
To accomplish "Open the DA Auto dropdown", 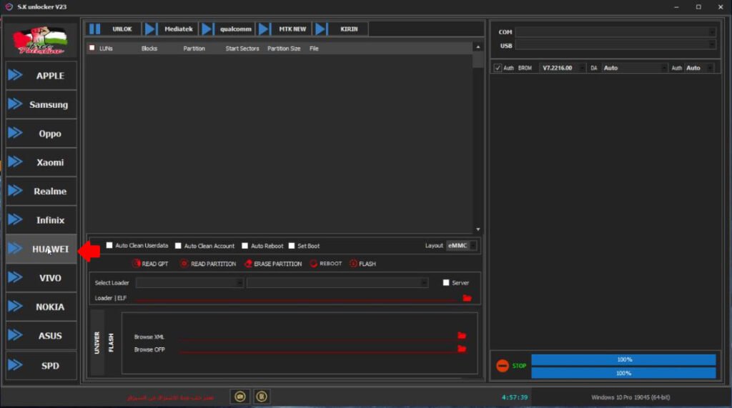I will [635, 68].
